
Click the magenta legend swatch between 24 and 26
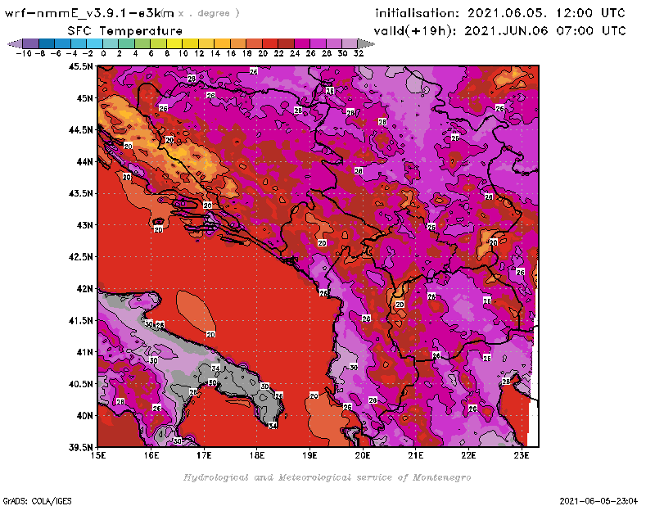point(302,43)
